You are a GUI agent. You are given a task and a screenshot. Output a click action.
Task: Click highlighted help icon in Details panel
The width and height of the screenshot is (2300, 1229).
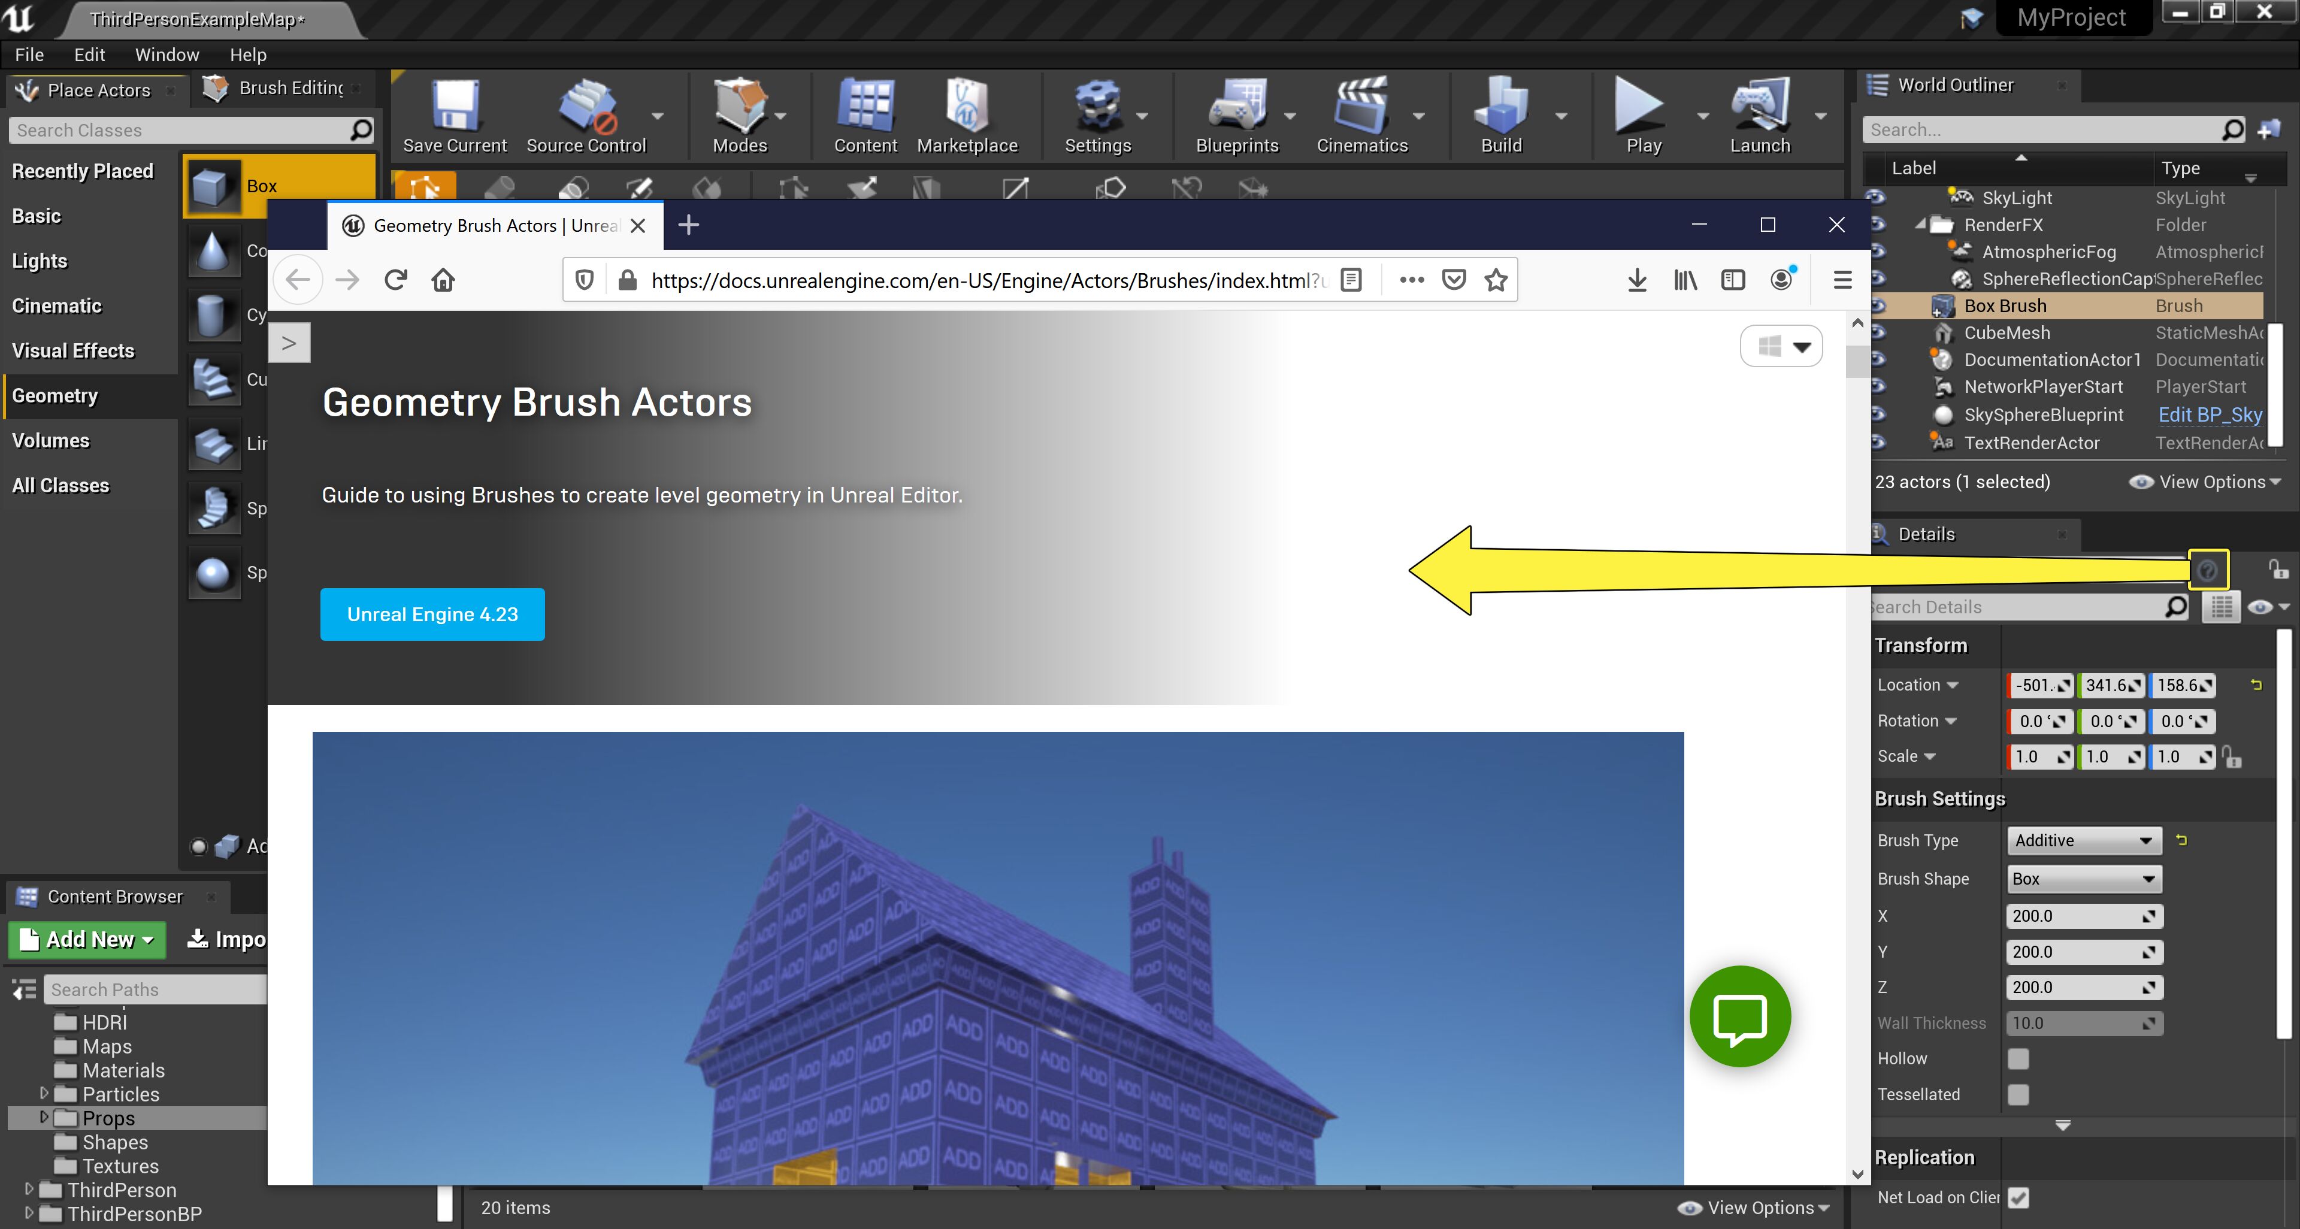coord(2207,570)
